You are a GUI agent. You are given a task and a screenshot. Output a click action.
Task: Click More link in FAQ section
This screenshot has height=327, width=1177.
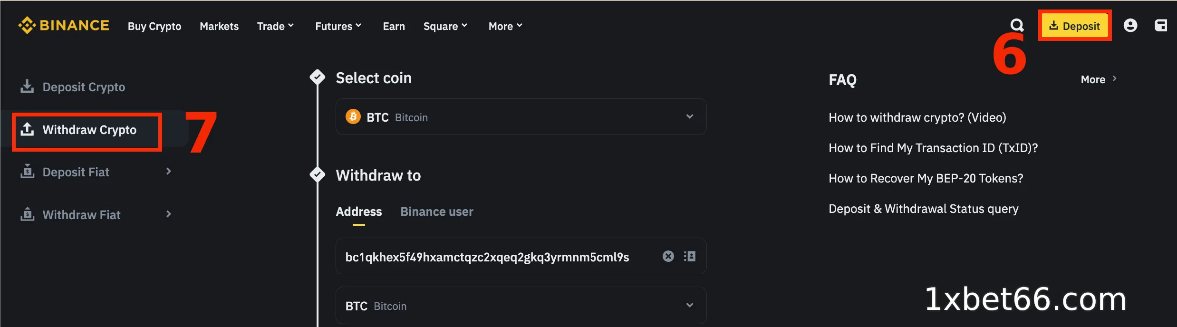click(1098, 79)
